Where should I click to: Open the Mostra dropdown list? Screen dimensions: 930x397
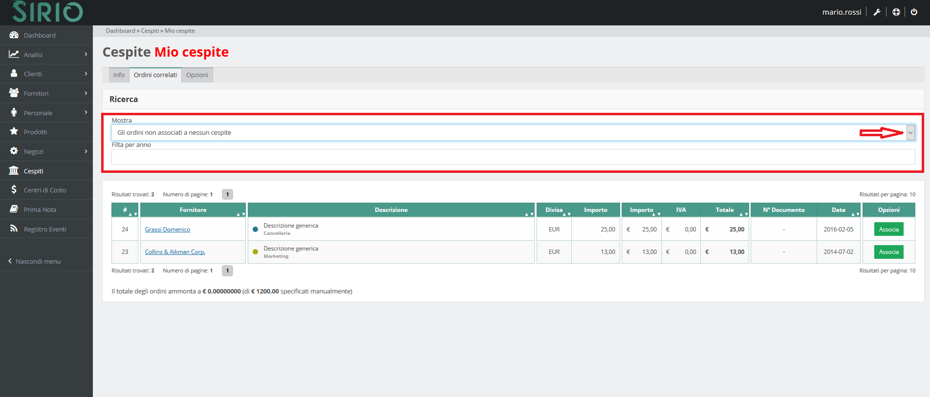[910, 133]
